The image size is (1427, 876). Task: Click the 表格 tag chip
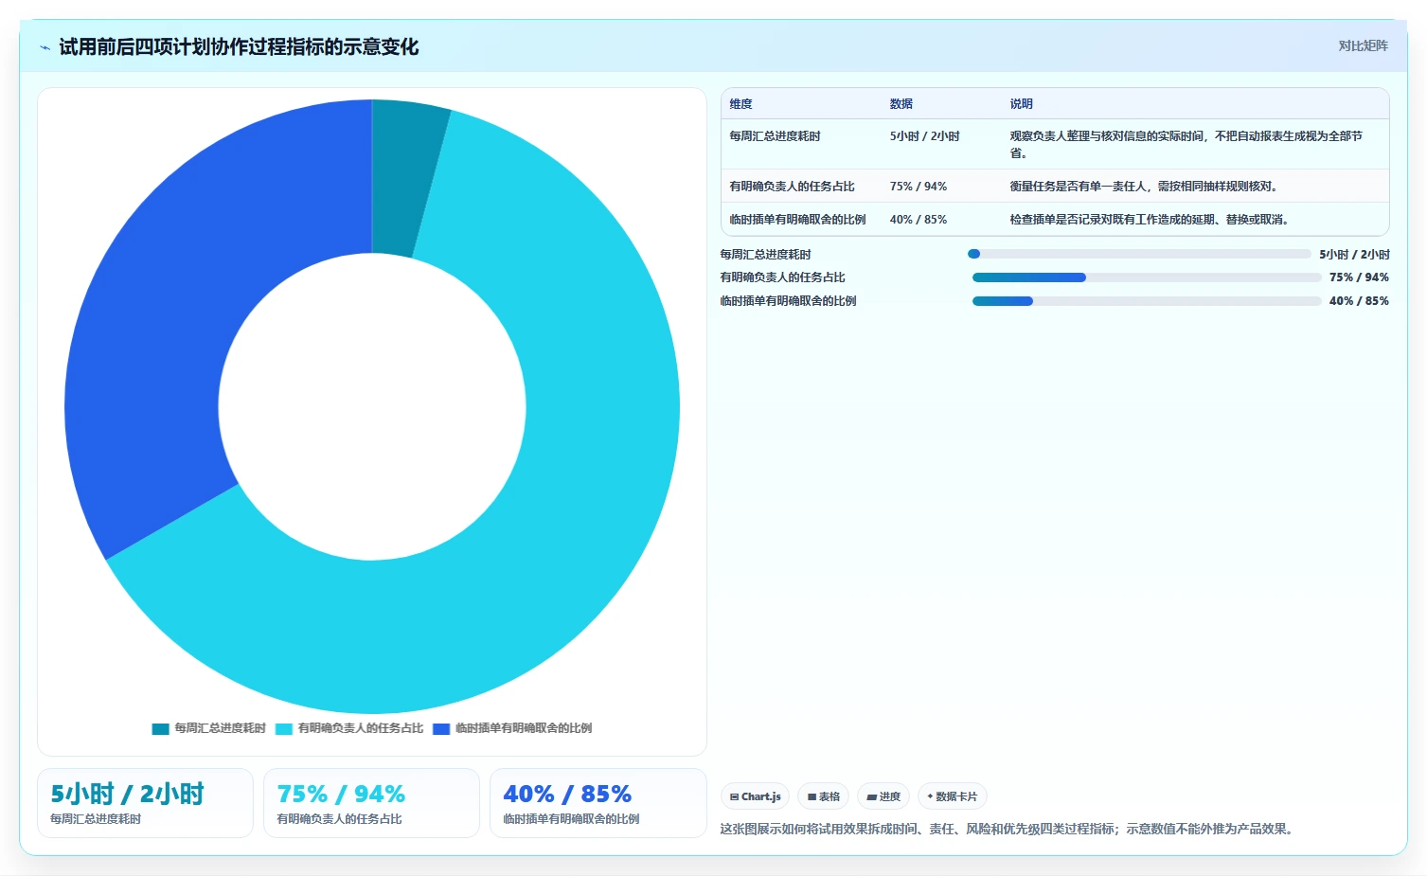[824, 796]
